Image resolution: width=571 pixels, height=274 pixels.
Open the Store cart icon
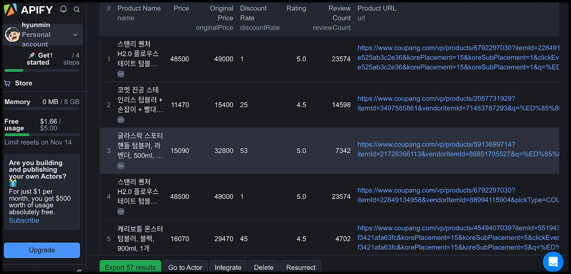pyautogui.click(x=7, y=83)
